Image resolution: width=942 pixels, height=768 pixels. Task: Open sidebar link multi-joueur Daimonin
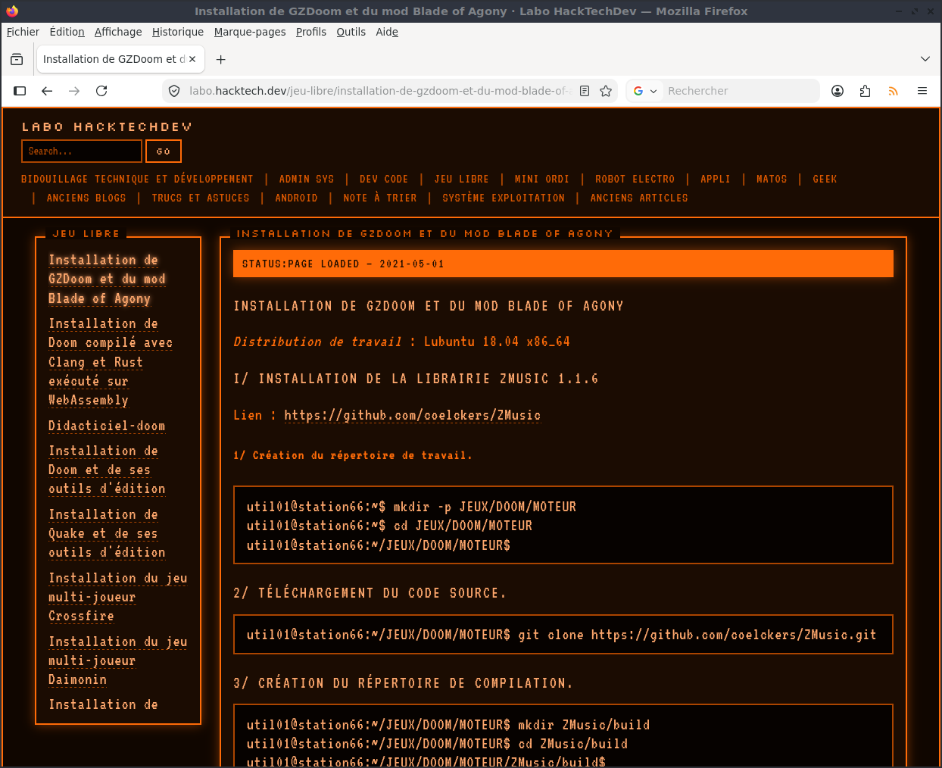point(118,660)
